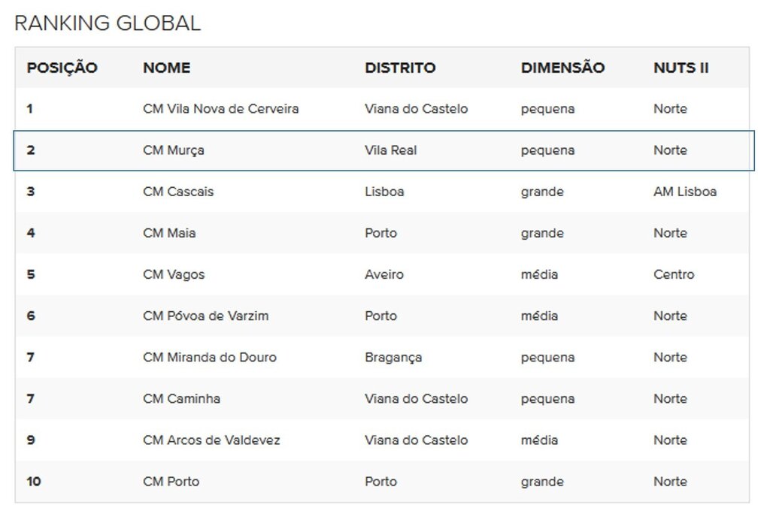This screenshot has width=770, height=517.
Task: Open CM Vila Nova de Cerveira entry
Action: (220, 109)
